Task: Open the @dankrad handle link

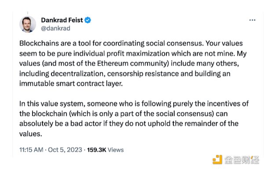Action: pos(55,28)
